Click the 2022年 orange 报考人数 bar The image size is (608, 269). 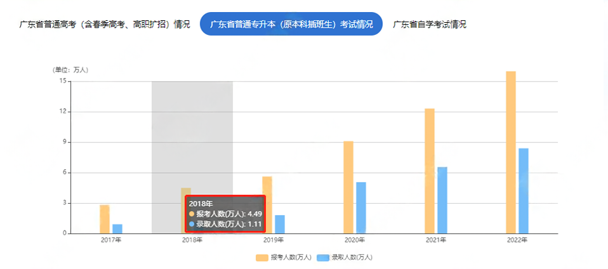(x=511, y=152)
